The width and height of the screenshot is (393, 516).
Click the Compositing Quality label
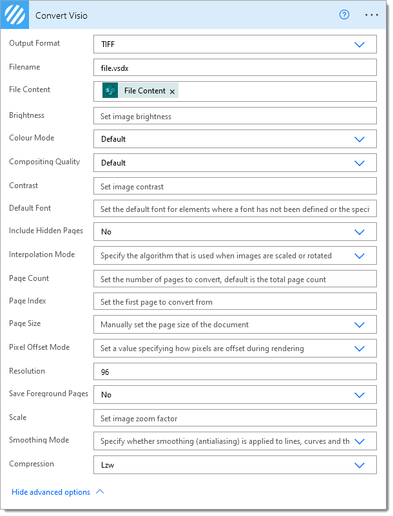pyautogui.click(x=44, y=162)
